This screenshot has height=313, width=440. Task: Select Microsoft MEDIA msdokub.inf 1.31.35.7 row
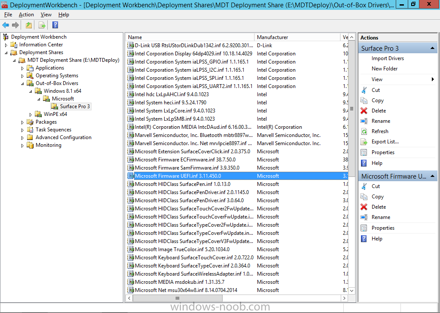coord(237,282)
